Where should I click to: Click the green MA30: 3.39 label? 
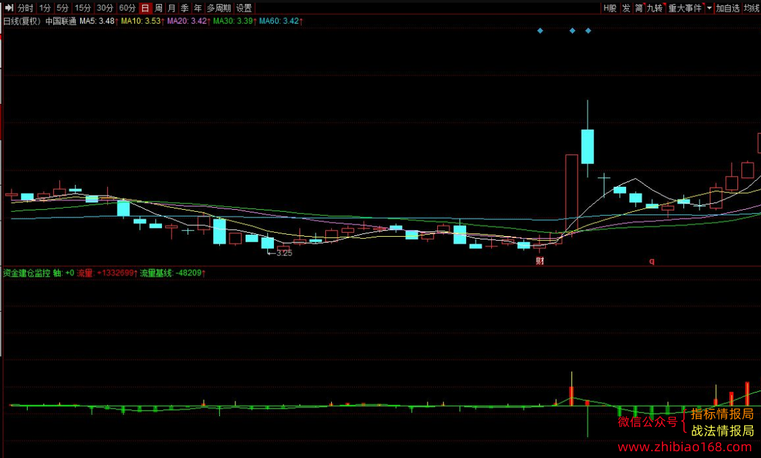click(x=234, y=21)
